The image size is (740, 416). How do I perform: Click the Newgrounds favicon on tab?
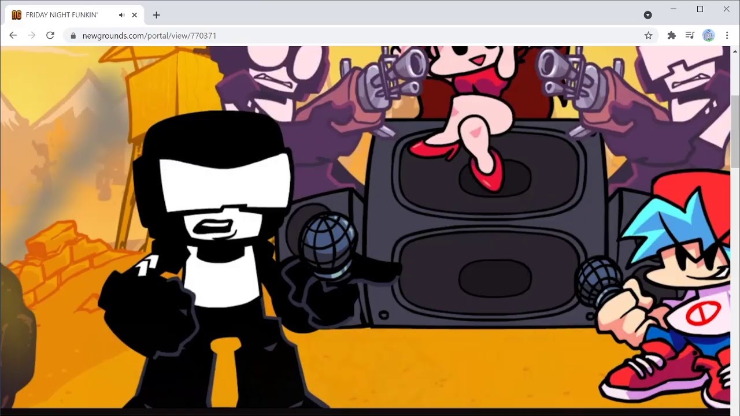coord(17,15)
